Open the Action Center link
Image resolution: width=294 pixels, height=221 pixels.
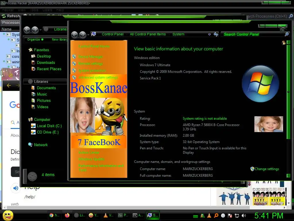click(89, 153)
